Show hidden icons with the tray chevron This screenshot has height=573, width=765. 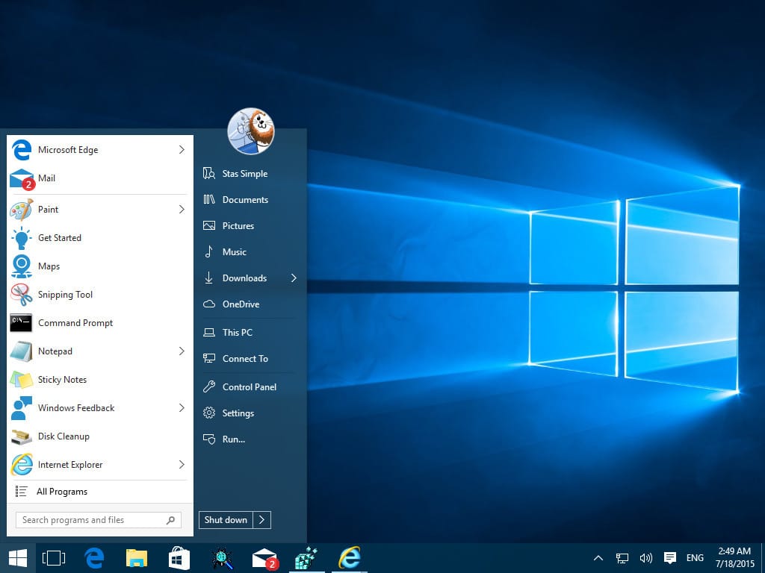[x=598, y=557]
